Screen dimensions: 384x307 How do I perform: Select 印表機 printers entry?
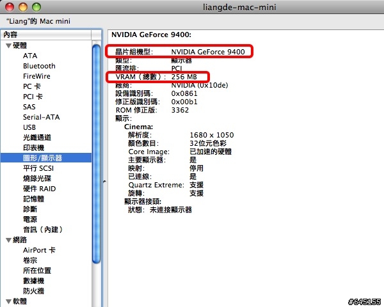(x=33, y=148)
